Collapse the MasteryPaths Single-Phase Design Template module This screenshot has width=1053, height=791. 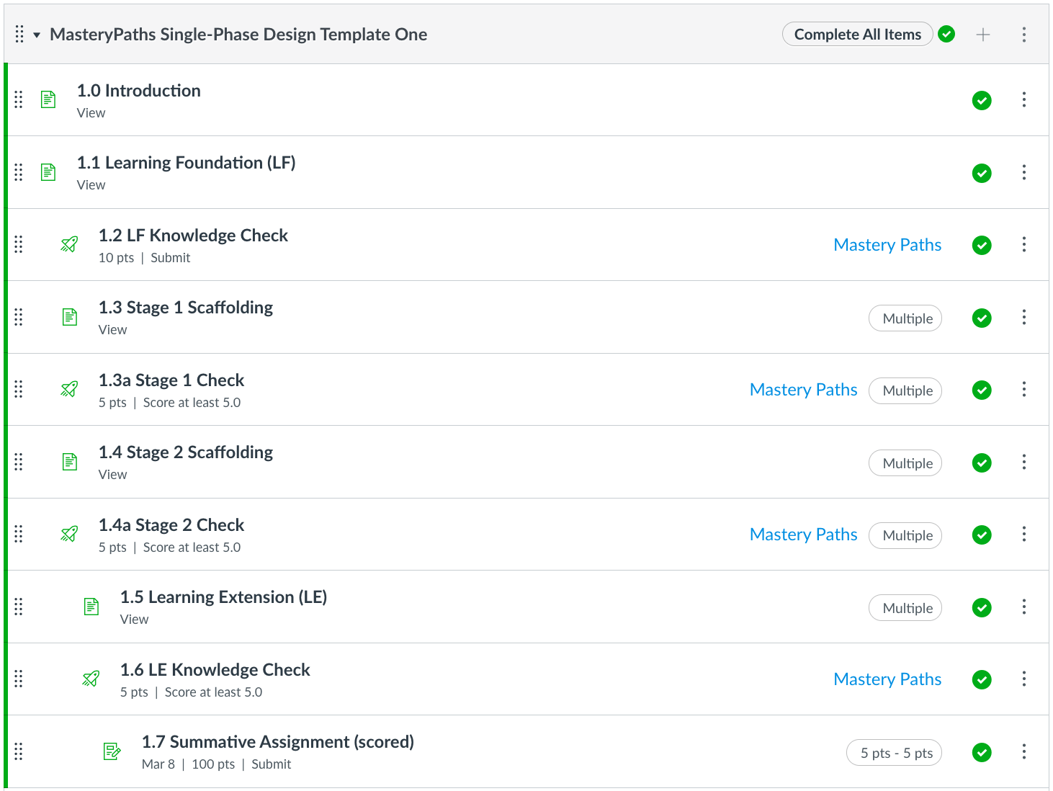(37, 35)
